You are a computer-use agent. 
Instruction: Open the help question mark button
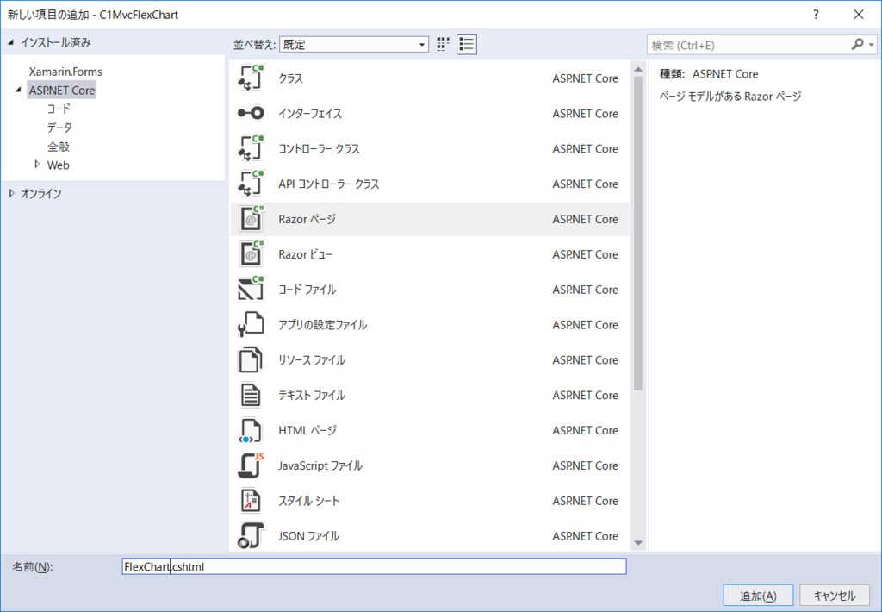pos(816,15)
